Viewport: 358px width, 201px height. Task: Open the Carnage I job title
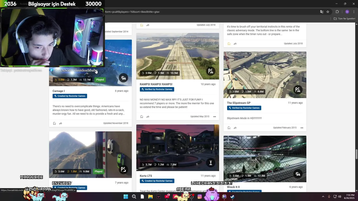pyautogui.click(x=58, y=91)
